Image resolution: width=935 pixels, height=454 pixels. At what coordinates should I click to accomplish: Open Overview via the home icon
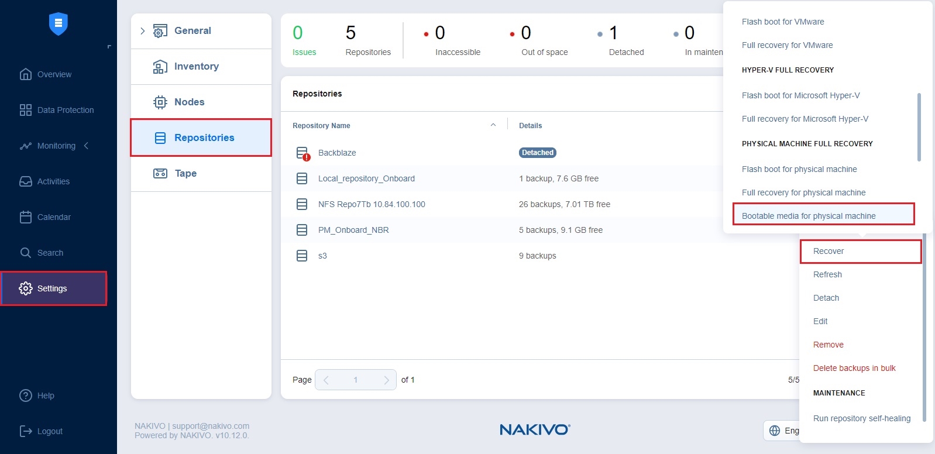[x=26, y=74]
